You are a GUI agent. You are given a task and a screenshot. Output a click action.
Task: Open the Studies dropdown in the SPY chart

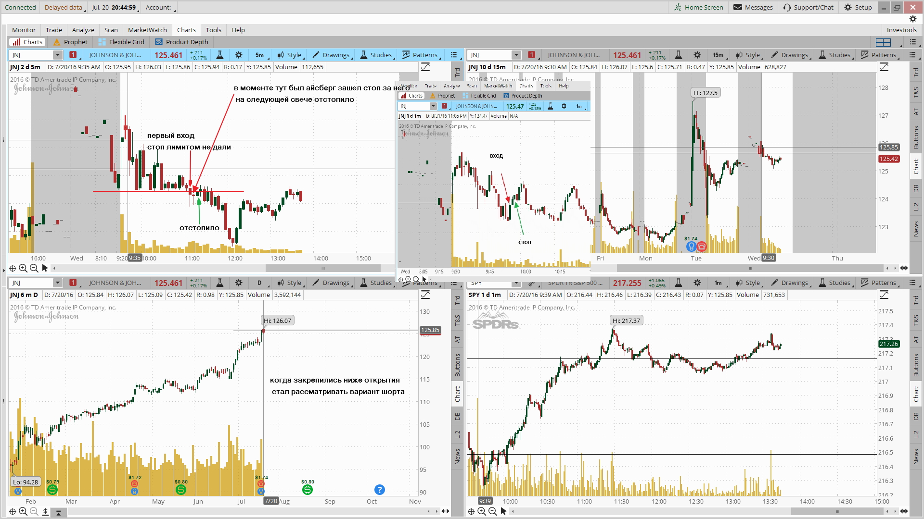[x=835, y=283]
